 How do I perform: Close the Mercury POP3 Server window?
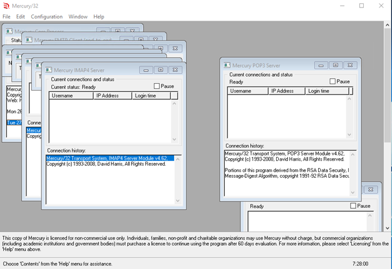[x=350, y=65]
